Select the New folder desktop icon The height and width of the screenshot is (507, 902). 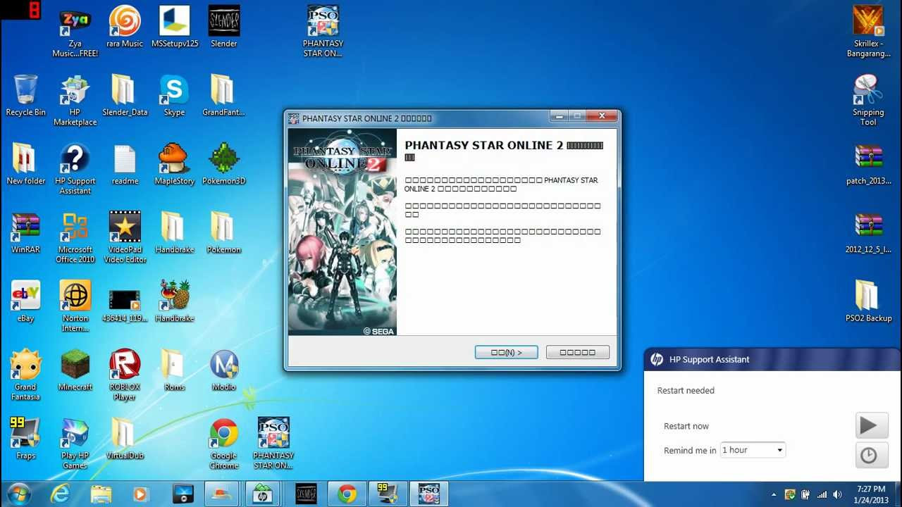pos(25,164)
